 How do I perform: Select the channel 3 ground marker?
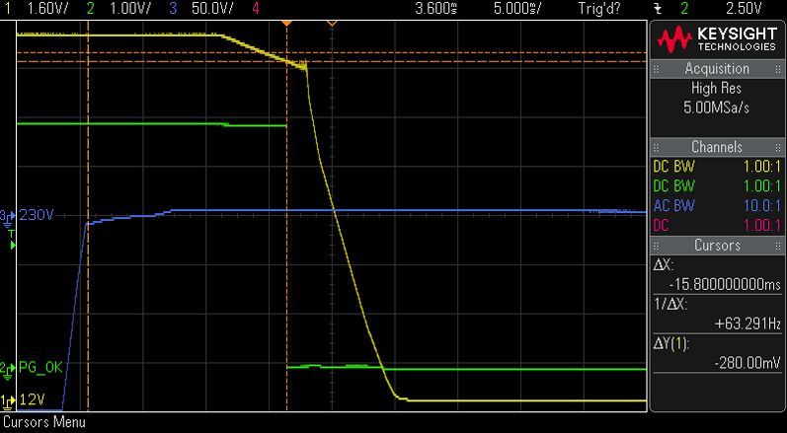click(x=8, y=218)
